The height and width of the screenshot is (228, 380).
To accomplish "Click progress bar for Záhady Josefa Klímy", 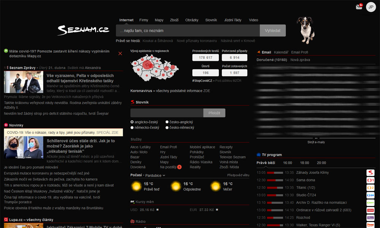I will click(x=275, y=173).
